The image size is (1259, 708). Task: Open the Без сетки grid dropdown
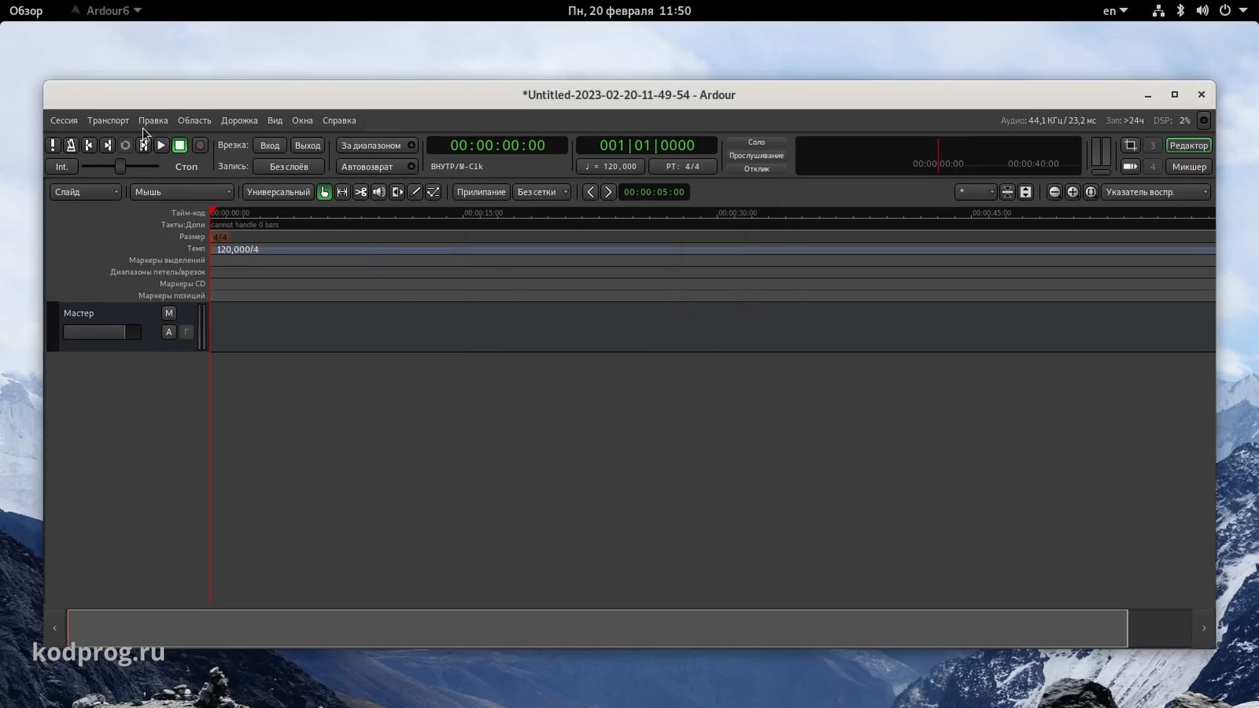tap(542, 192)
